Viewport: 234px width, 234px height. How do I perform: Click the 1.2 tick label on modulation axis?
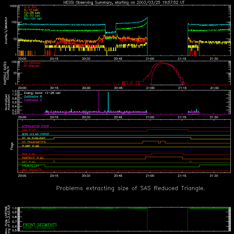(x=14, y=91)
